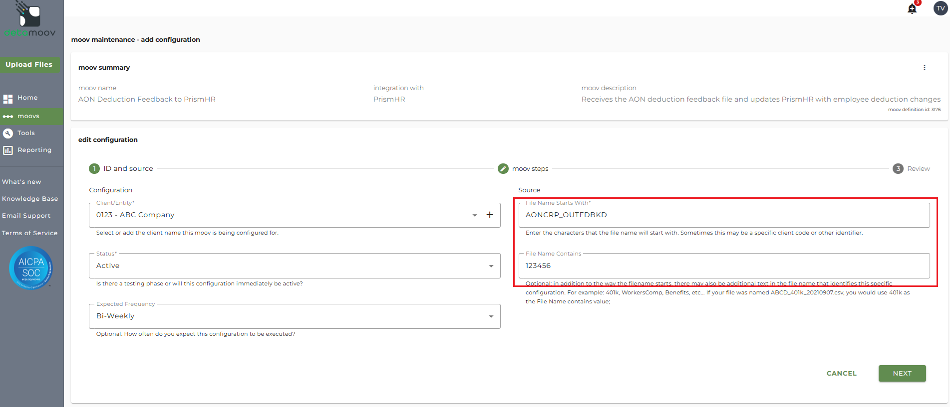Viewport: 950px width, 407px height.
Task: Open the notifications bell
Action: [912, 8]
